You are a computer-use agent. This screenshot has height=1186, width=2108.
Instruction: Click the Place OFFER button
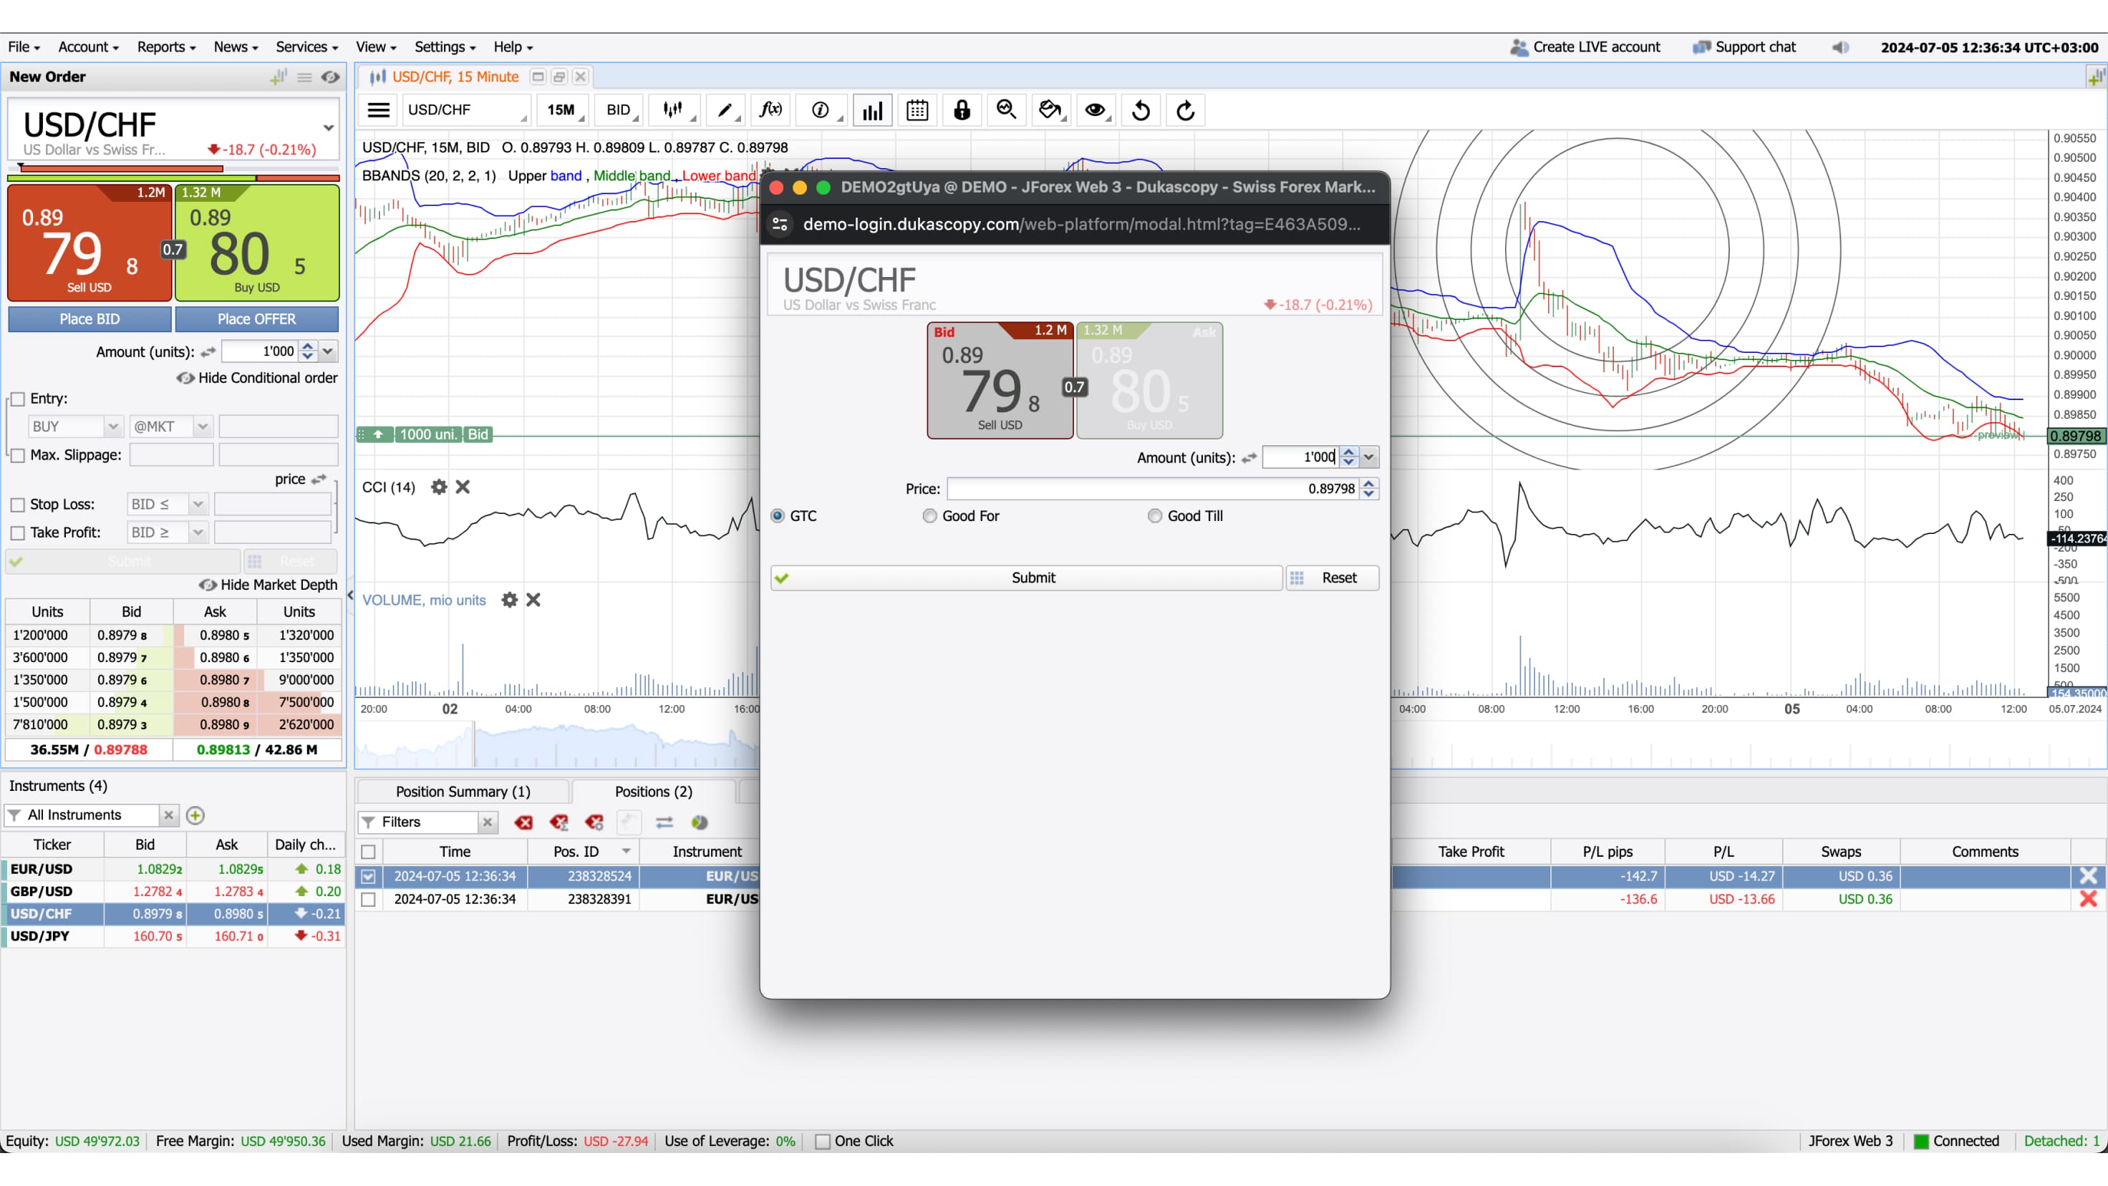pyautogui.click(x=256, y=319)
